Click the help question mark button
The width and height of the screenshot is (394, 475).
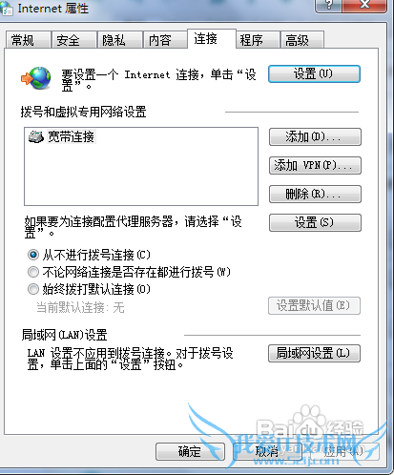(x=328, y=6)
